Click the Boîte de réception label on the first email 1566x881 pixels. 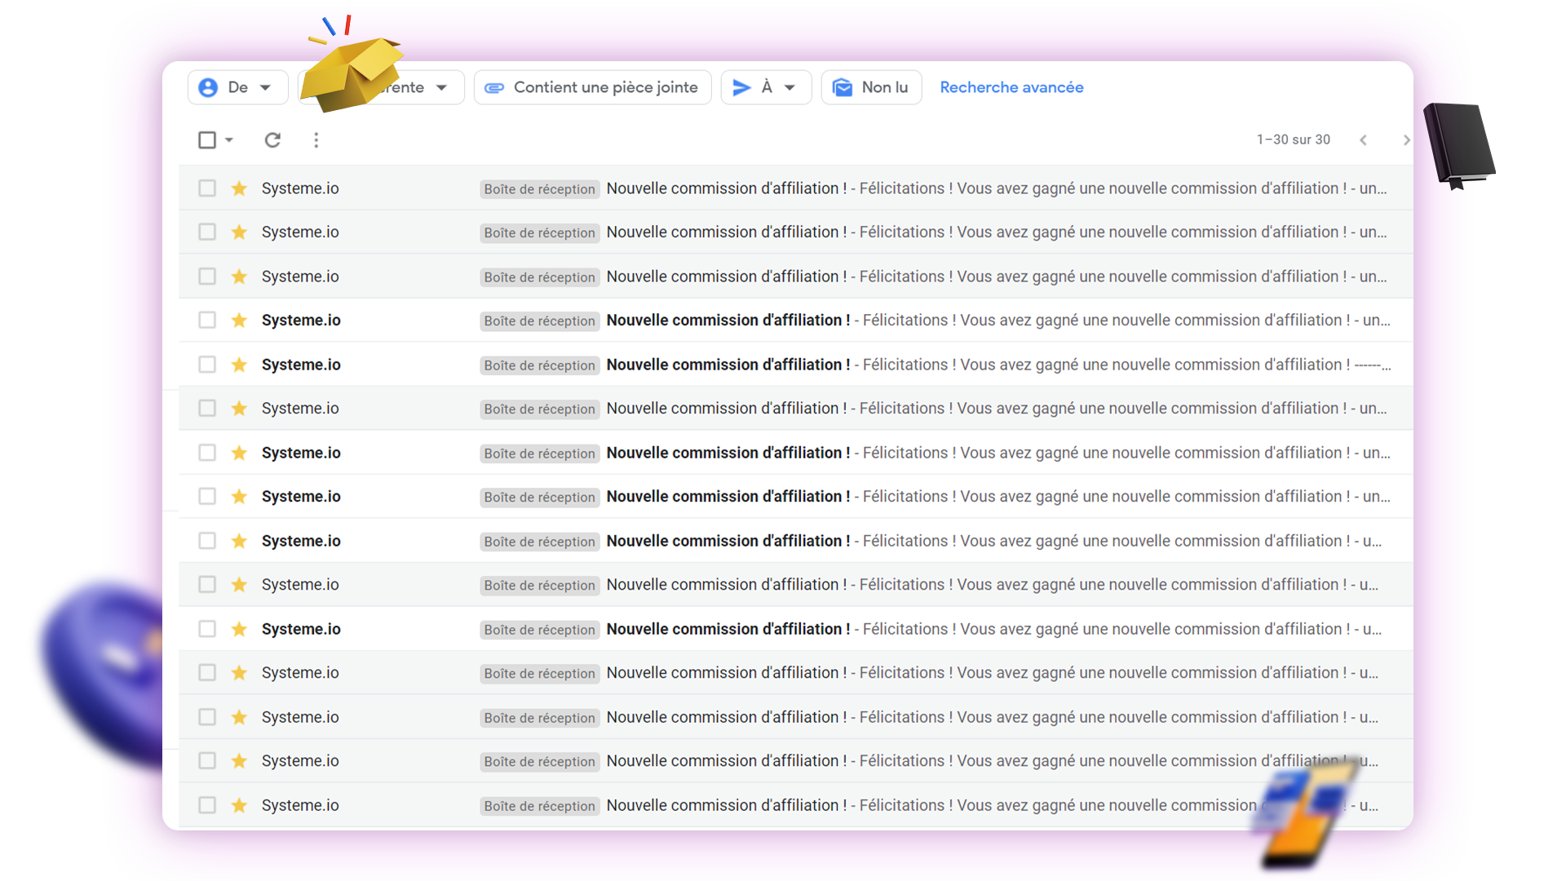click(539, 189)
